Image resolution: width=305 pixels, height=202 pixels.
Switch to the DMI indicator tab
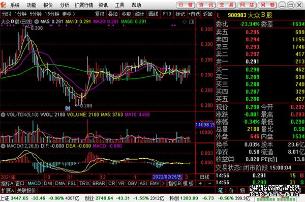coord(48,183)
